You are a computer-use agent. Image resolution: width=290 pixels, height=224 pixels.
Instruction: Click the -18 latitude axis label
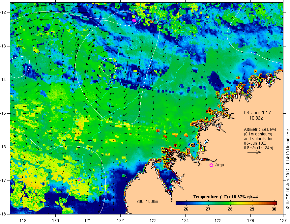[4, 214]
